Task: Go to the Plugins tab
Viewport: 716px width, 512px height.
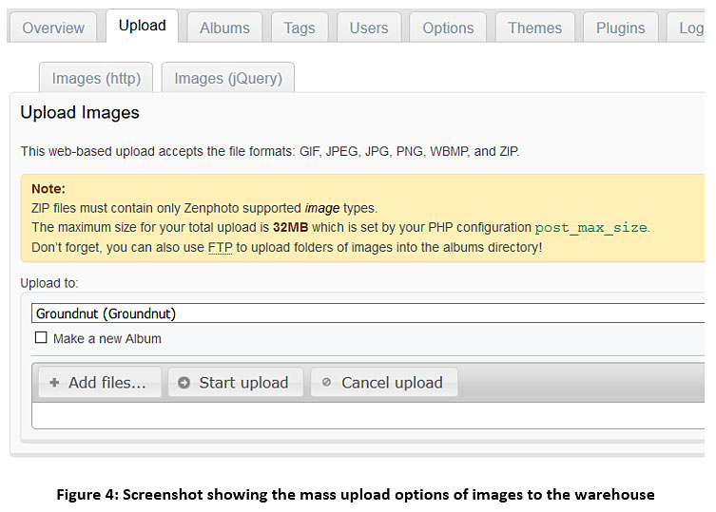Action: [x=620, y=28]
